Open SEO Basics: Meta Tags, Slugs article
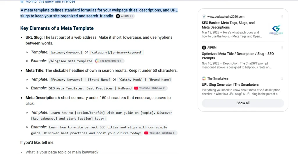The width and height of the screenshot is (298, 154). (228, 25)
